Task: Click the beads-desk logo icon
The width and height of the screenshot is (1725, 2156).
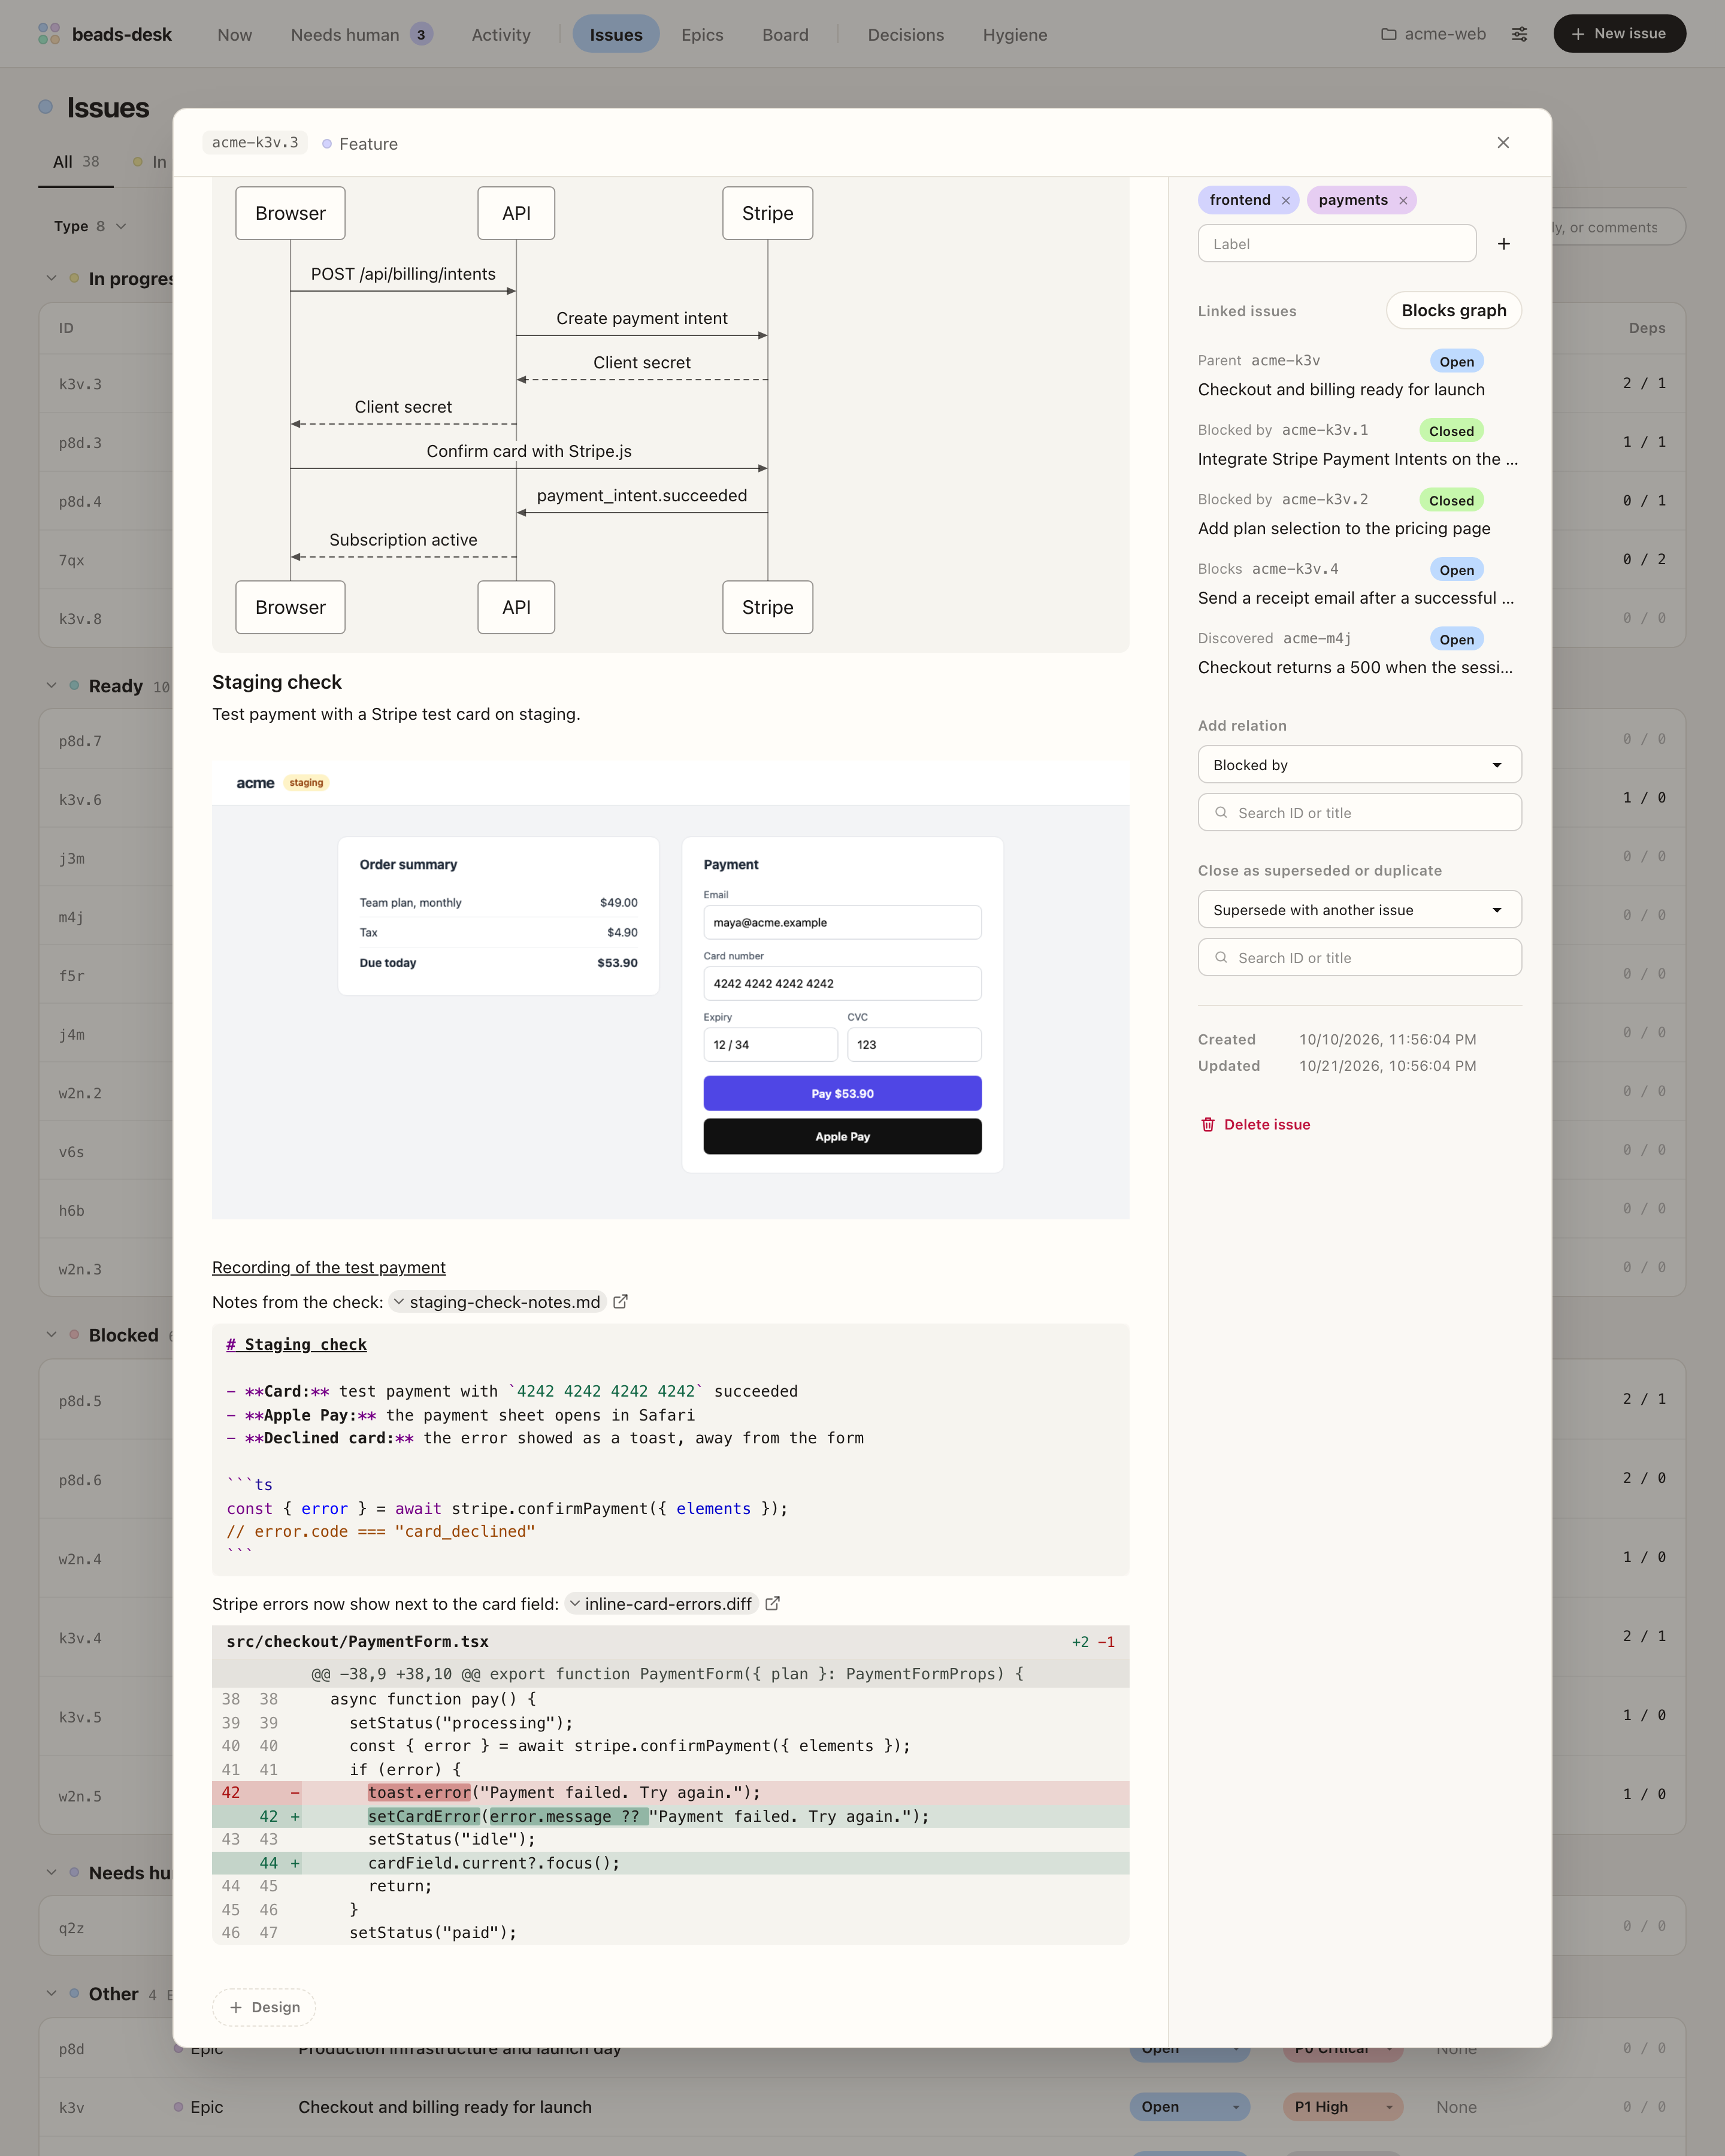Action: tap(49, 34)
